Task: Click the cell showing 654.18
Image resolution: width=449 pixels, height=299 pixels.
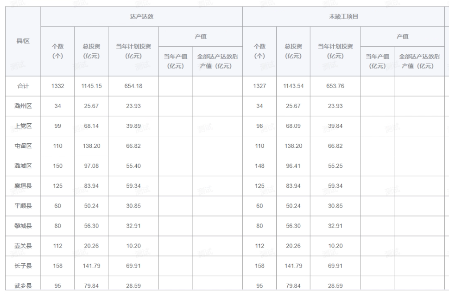Action: [133, 86]
